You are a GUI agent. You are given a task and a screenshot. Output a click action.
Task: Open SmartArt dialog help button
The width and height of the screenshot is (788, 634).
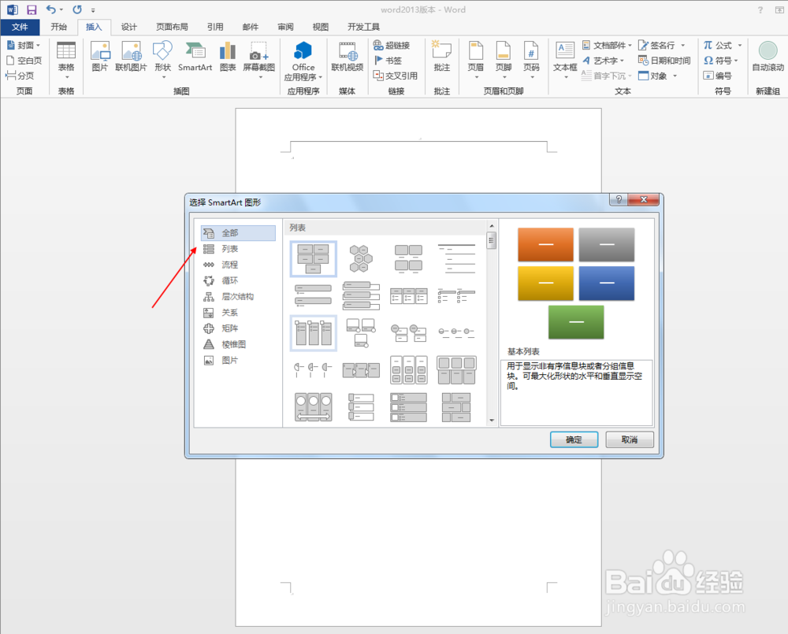pos(619,199)
